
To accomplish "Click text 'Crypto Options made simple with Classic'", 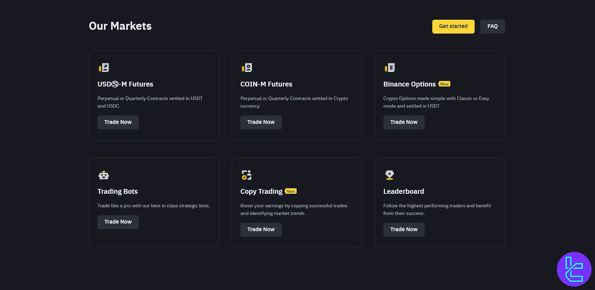I will pos(427,99).
